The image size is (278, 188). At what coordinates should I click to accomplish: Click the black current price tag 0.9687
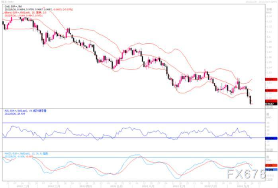271,104
